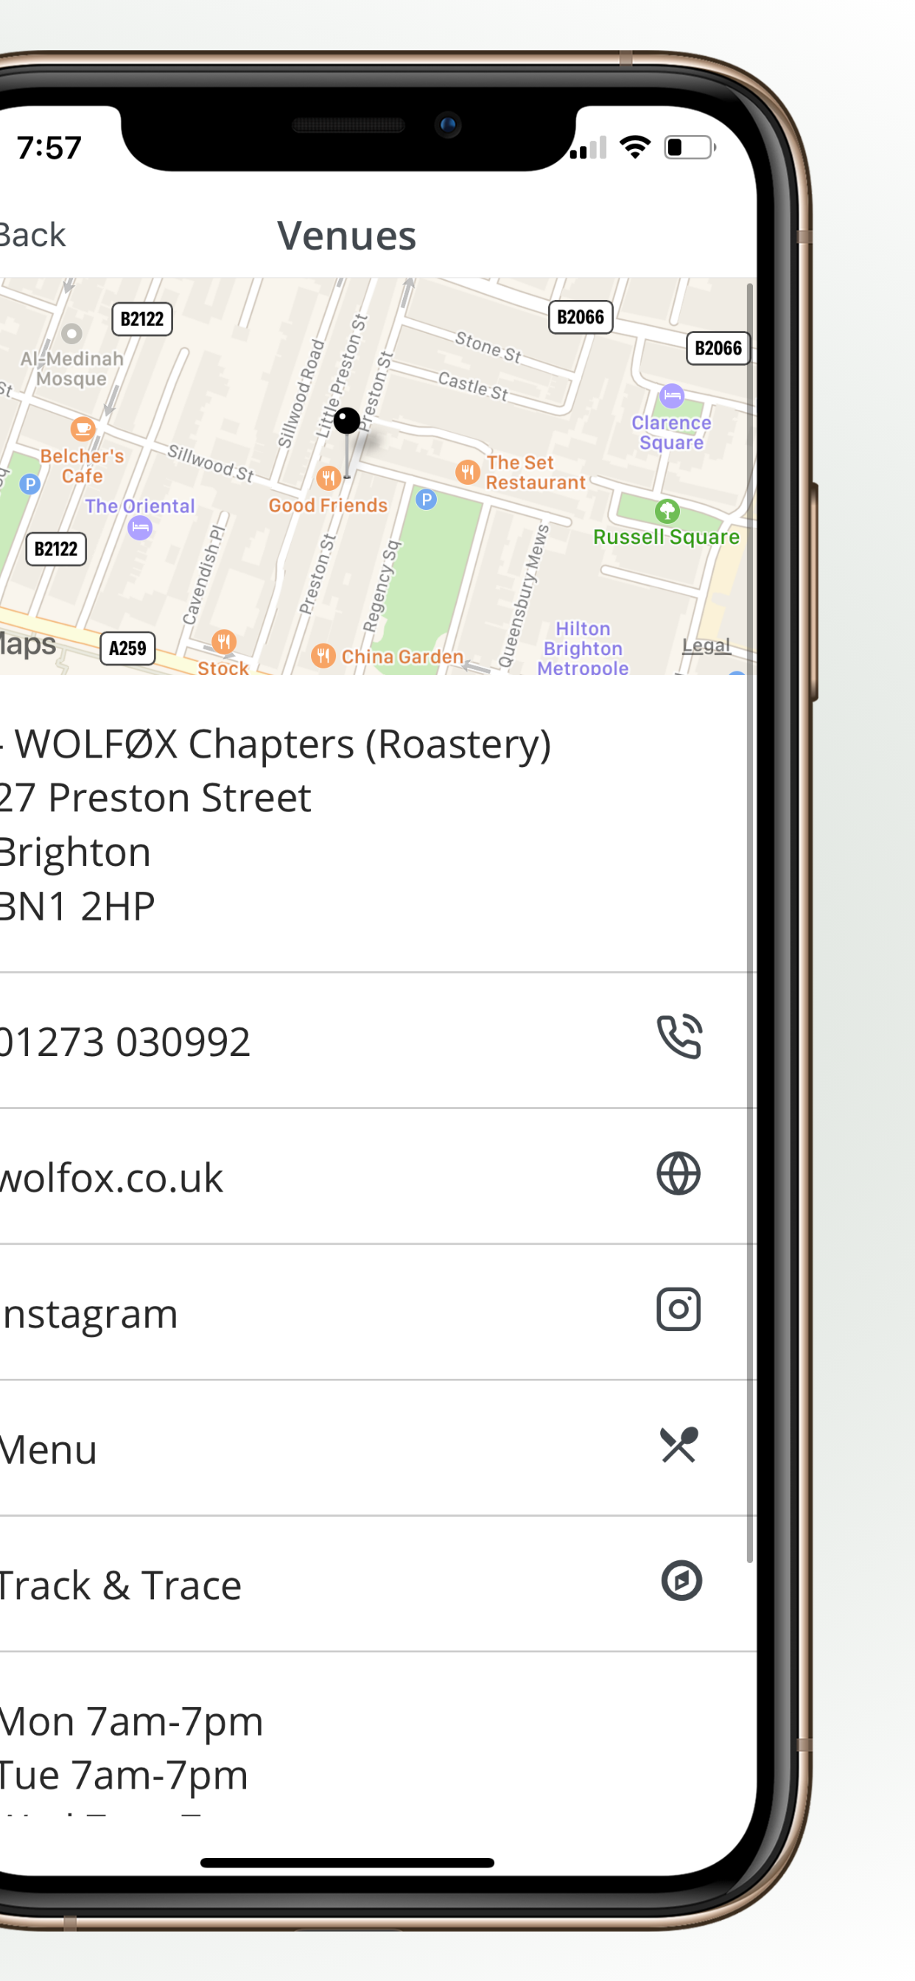This screenshot has width=915, height=1981.
Task: Open the Instagram row
Action: pos(377,1312)
